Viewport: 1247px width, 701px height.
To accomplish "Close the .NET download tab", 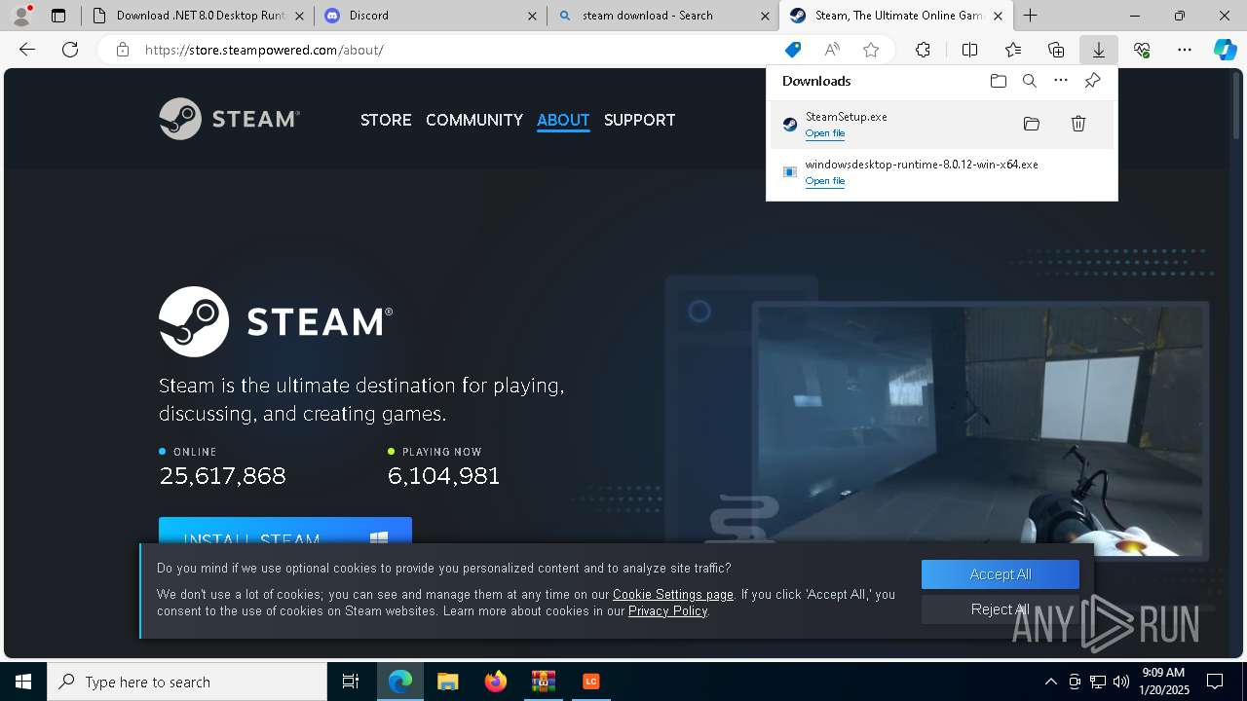I will click(299, 16).
